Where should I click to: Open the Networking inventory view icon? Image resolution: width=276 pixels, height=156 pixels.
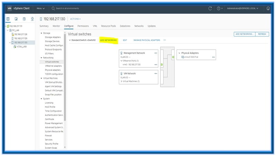pos(32,19)
